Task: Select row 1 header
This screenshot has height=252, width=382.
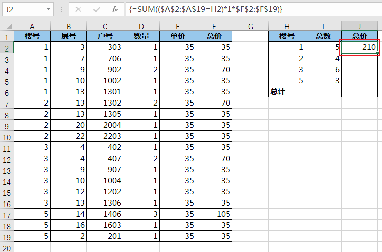Action: click(7, 36)
